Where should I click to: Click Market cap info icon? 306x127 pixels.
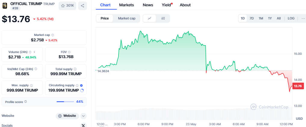53,35
